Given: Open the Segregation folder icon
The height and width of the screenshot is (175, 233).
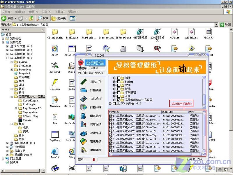Looking at the screenshot, I should [x=106, y=32].
